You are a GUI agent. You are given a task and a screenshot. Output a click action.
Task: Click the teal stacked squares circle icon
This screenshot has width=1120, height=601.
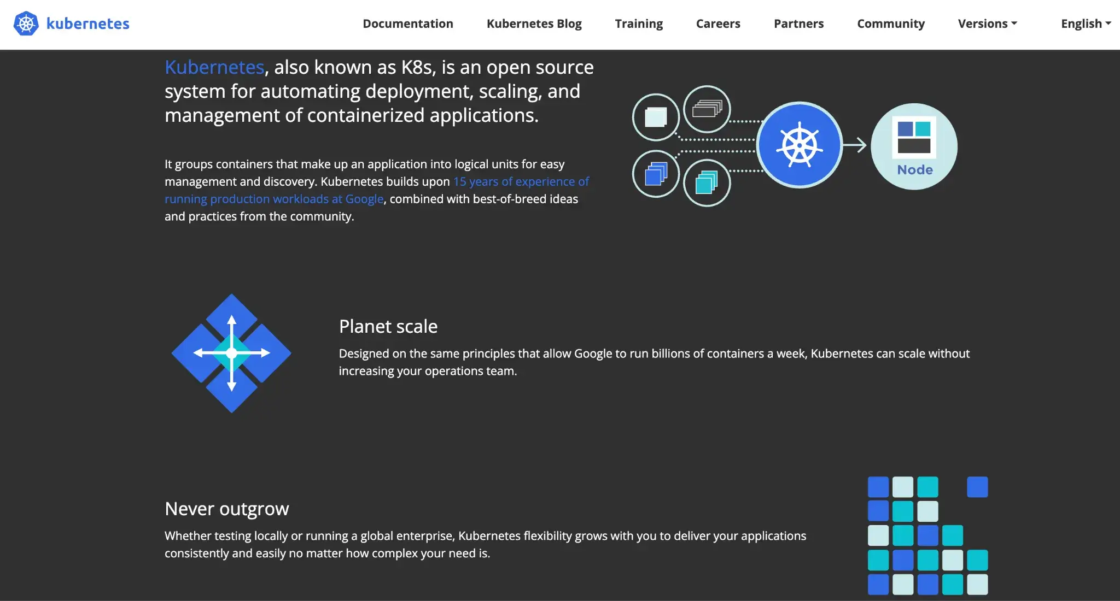click(707, 182)
